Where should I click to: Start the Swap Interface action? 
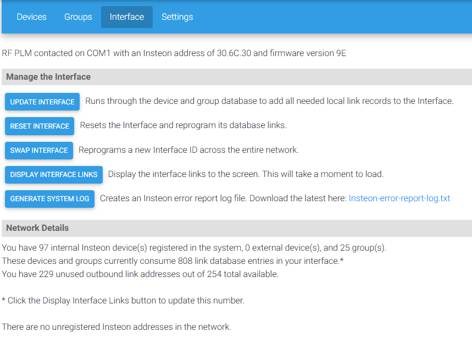[x=39, y=150]
